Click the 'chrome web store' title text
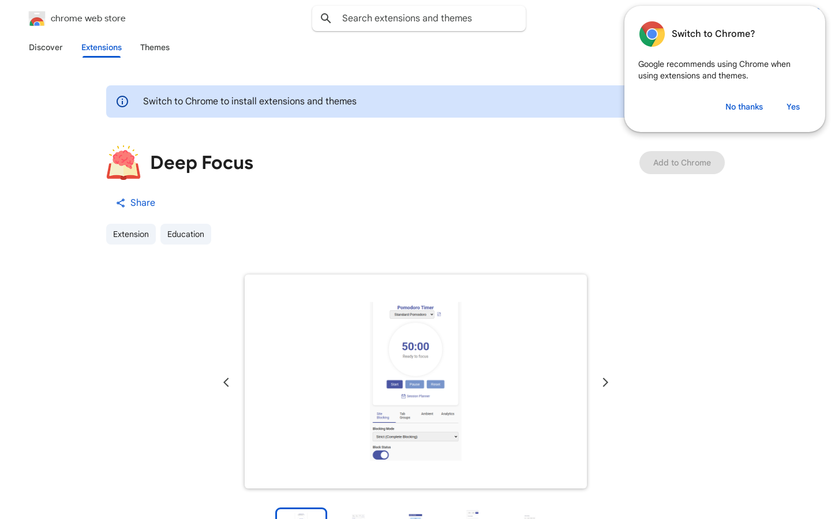The width and height of the screenshot is (831, 519). [88, 18]
